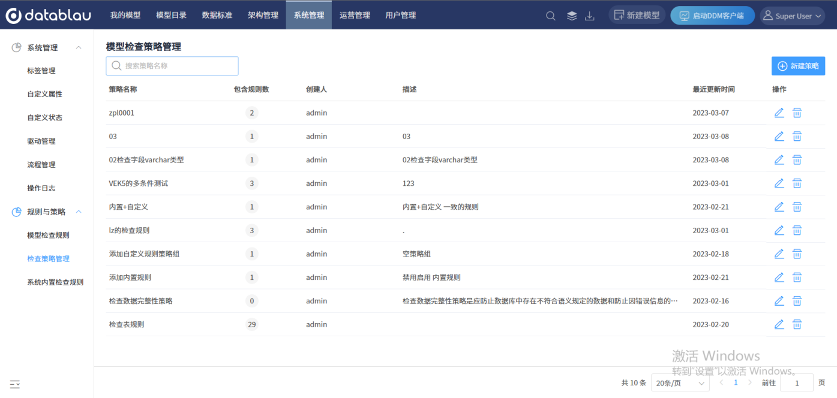The image size is (837, 398).
Task: Click the 最近更新时间 column header
Action: pyautogui.click(x=714, y=89)
